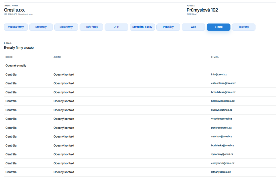The width and height of the screenshot is (276, 184).
Task: Click the JMÉNO column header
Action: point(57,57)
